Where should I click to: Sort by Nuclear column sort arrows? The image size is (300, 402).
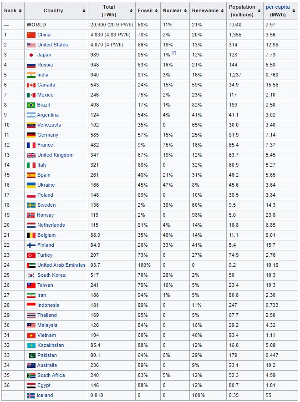coord(185,11)
